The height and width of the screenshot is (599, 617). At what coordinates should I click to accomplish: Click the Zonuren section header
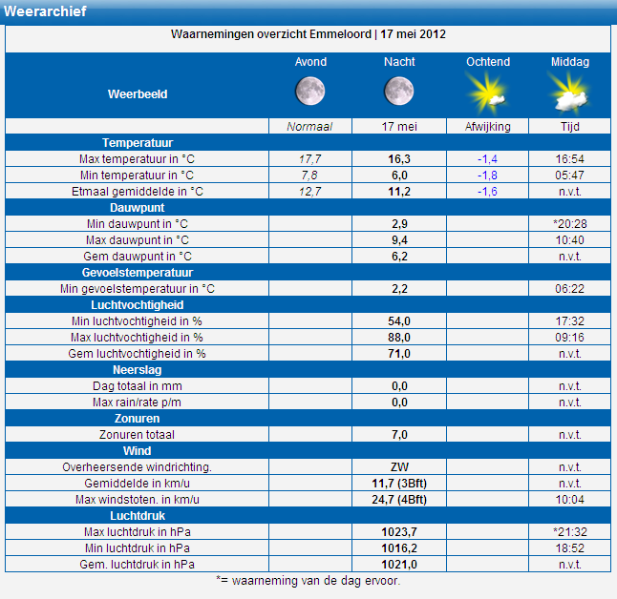pos(138,419)
